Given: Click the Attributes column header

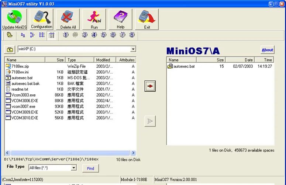Looking at the screenshot, I should click(x=126, y=60).
